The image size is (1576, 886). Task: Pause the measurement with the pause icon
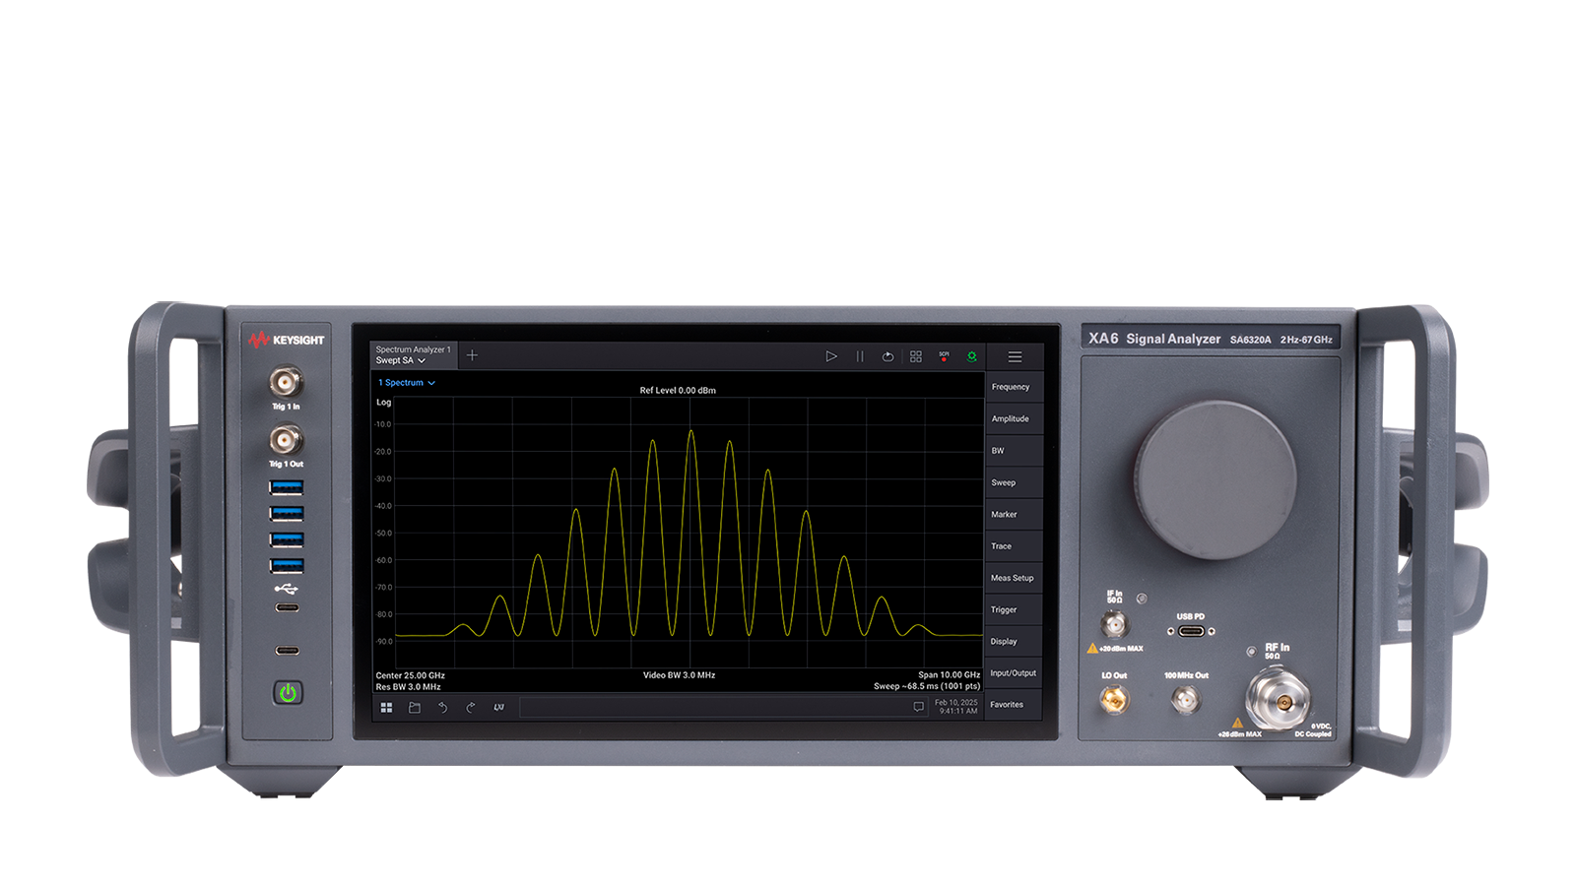860,356
